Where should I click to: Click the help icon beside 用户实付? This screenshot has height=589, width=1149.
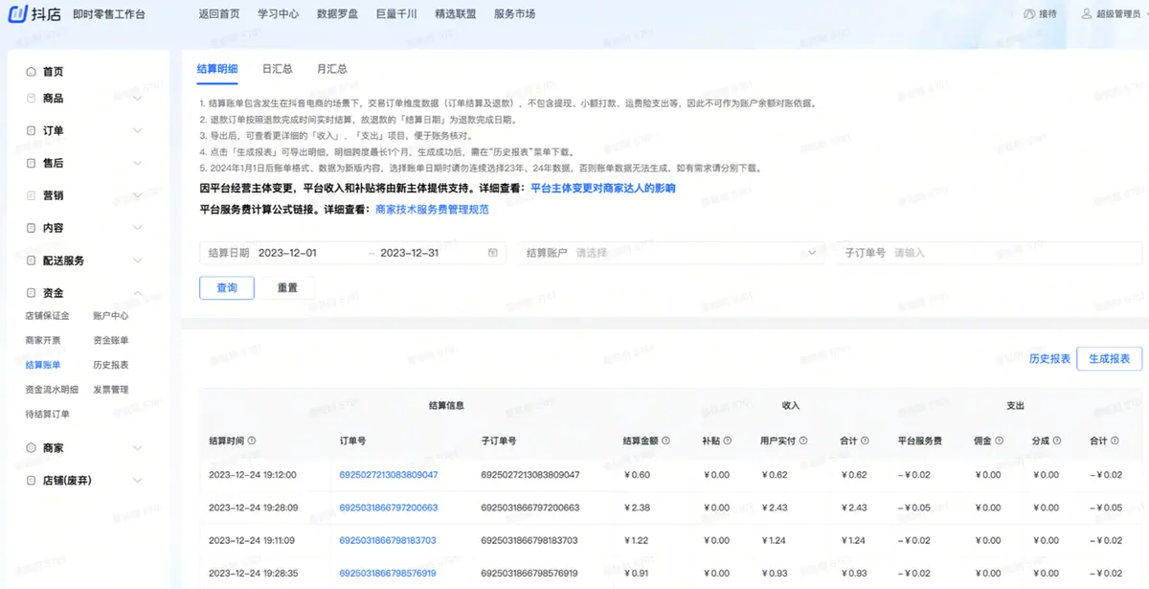[x=803, y=441]
